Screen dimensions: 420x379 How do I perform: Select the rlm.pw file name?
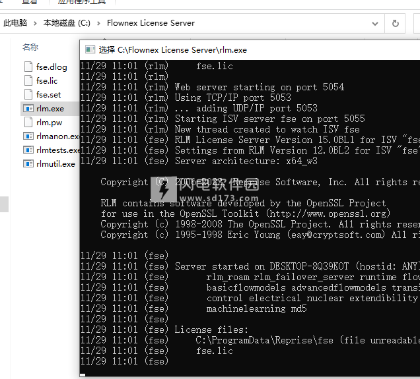click(49, 123)
